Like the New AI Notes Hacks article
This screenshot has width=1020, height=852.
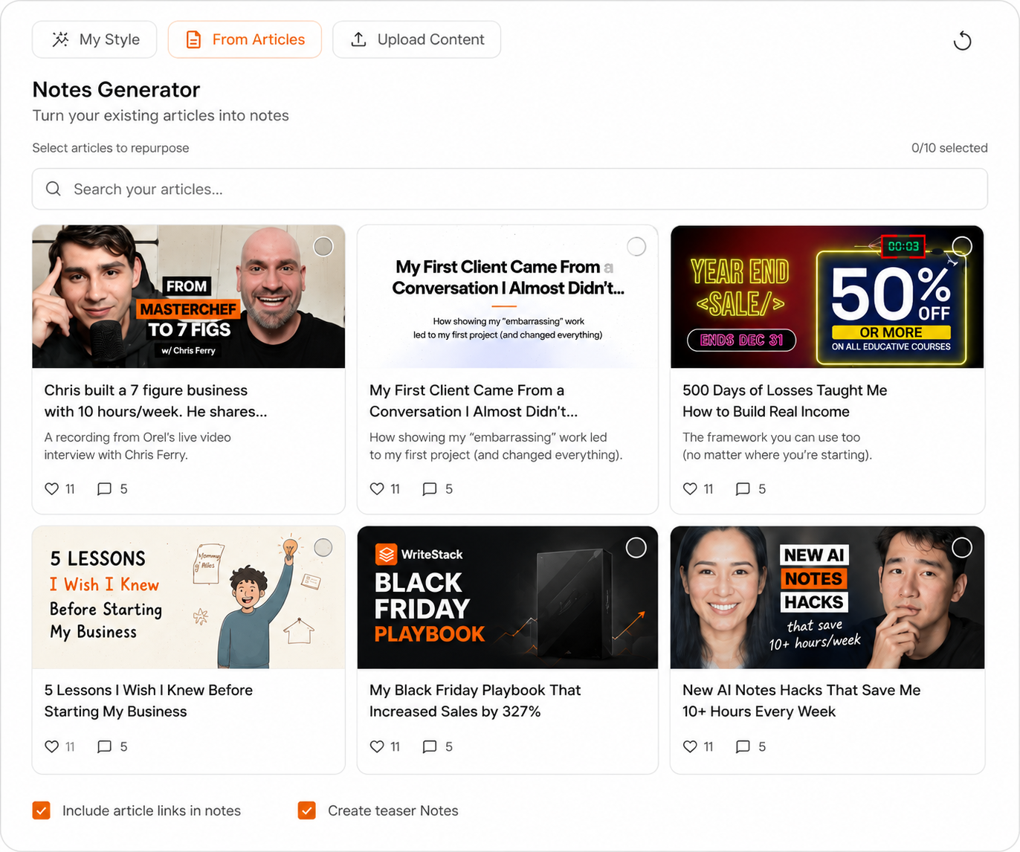690,746
